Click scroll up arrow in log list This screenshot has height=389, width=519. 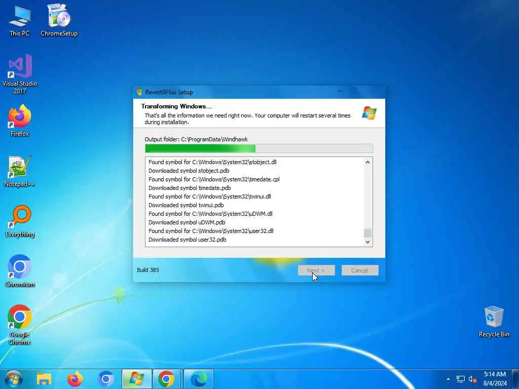(367, 162)
